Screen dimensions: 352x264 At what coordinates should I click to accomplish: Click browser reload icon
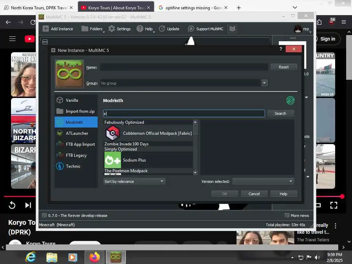[33, 22]
